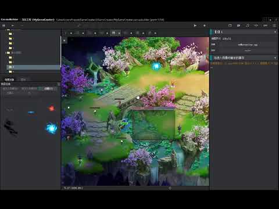Image resolution: width=279 pixels, height=209 pixels.
Task: Click the field below the image file field
Action: pos(248,51)
